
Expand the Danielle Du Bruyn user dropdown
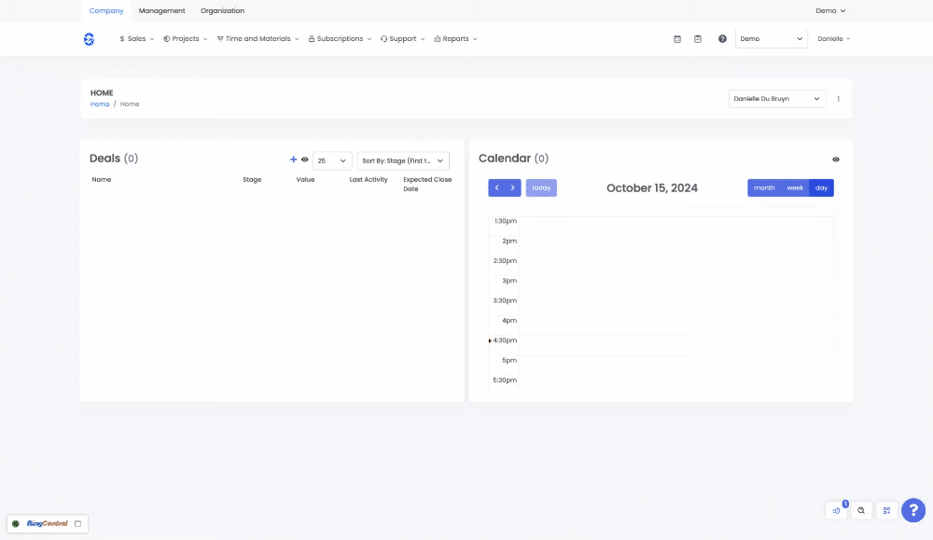[776, 99]
